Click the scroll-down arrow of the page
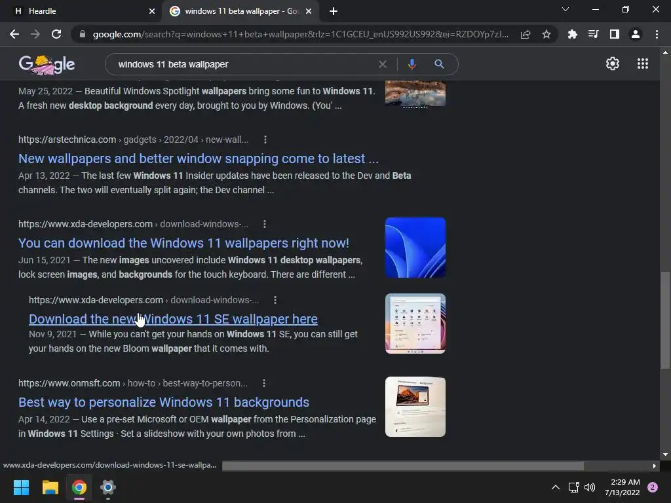671x503 pixels. tap(665, 455)
